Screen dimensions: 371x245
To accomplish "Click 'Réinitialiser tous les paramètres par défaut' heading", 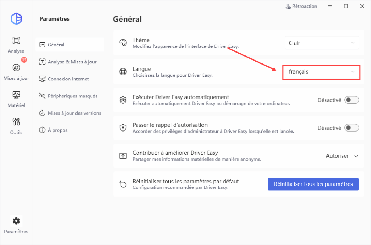I will pyautogui.click(x=185, y=181).
